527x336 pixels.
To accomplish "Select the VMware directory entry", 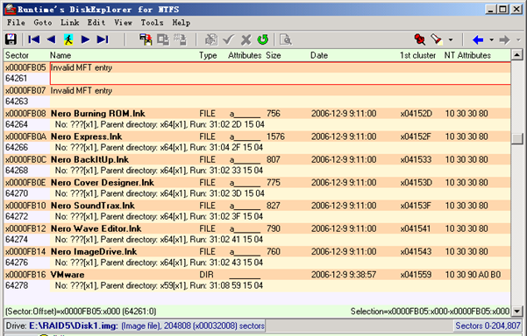I will pyautogui.click(x=68, y=275).
